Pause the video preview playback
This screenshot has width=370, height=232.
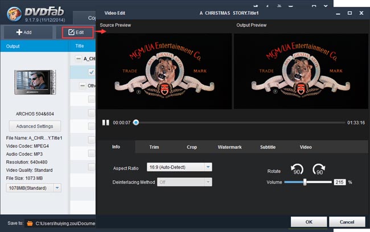tap(105, 123)
